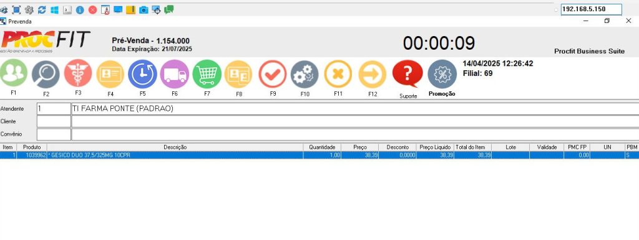
Task: Select the F6 delivery truck icon
Action: 175,74
